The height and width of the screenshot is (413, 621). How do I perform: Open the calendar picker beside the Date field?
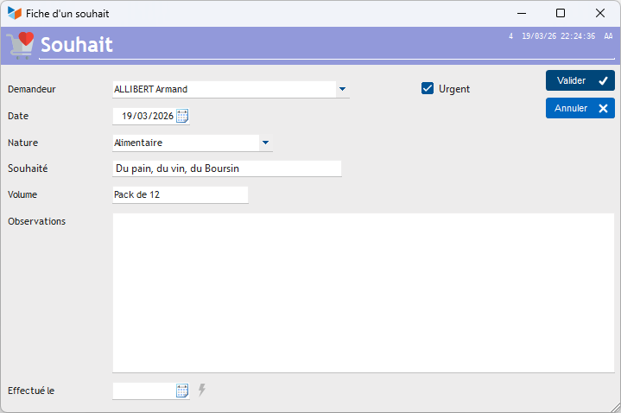(x=182, y=116)
